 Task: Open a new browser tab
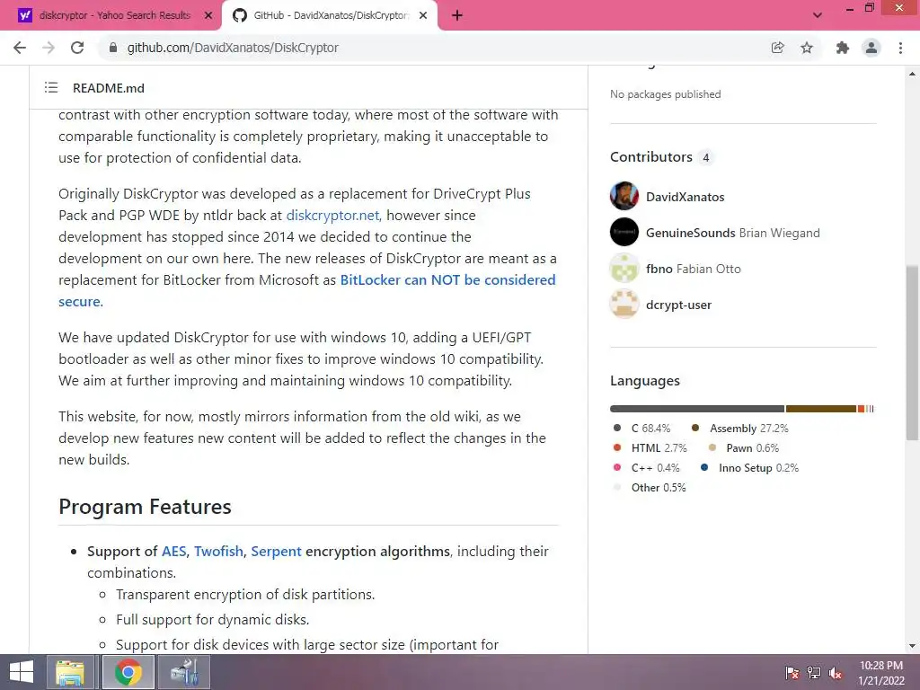click(457, 15)
